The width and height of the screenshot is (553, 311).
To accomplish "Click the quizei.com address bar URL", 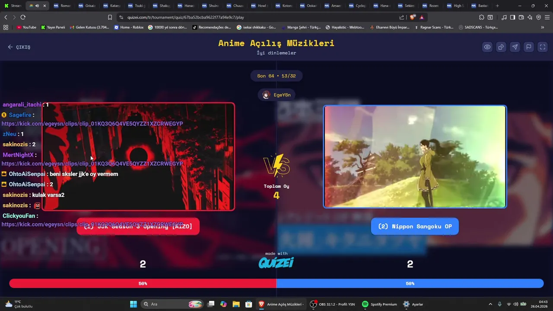I will [x=185, y=17].
